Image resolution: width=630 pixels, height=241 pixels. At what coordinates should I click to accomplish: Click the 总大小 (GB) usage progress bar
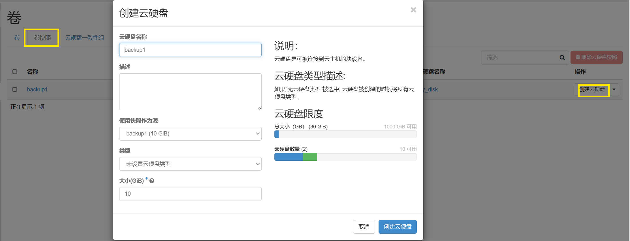click(345, 134)
